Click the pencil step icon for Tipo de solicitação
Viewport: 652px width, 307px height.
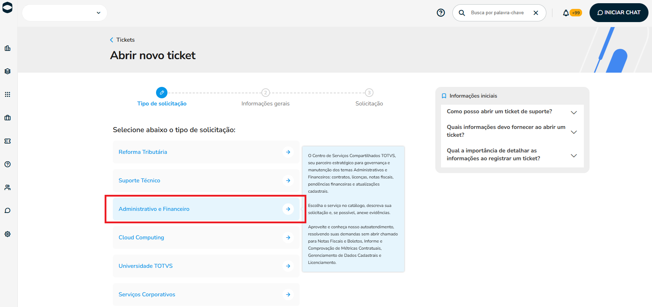(162, 93)
